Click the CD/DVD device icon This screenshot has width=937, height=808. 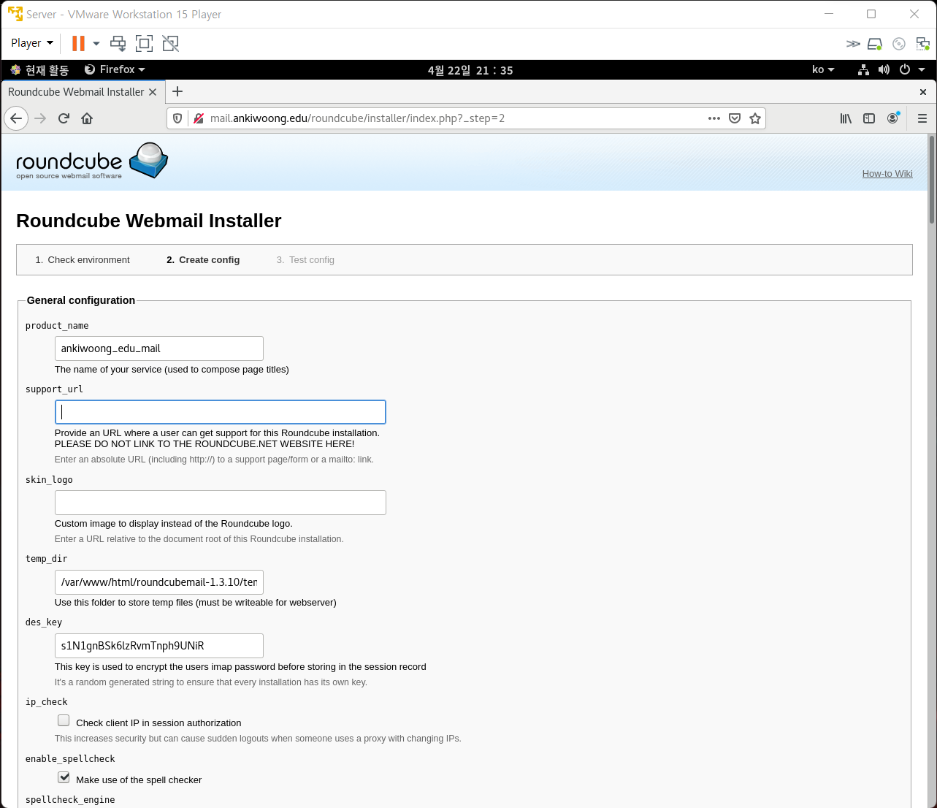(x=899, y=44)
